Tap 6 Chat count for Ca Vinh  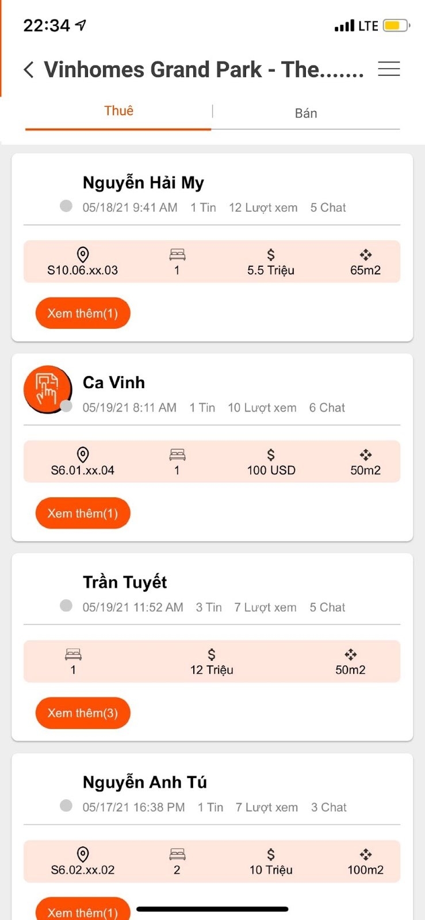pyautogui.click(x=327, y=408)
